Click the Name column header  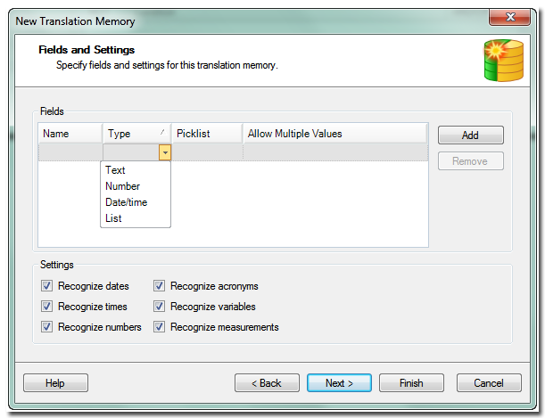(70, 134)
